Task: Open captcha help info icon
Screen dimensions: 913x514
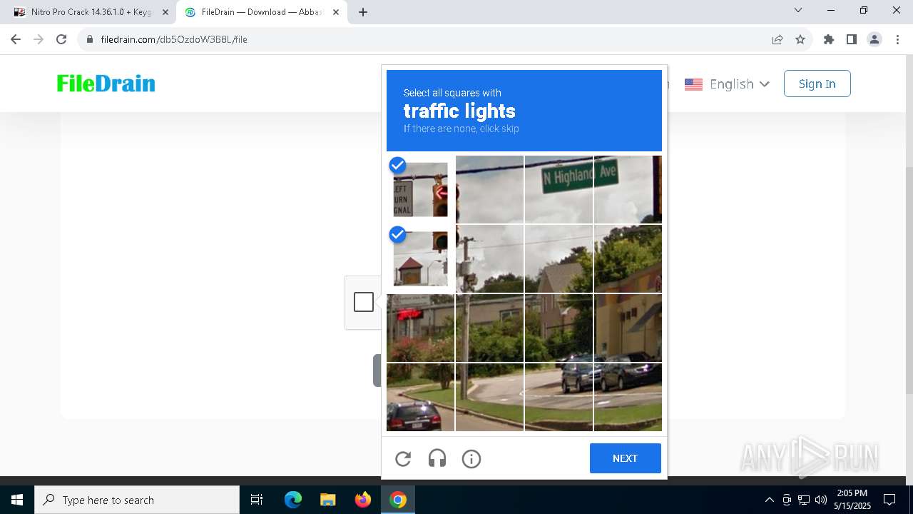Action: 471,459
